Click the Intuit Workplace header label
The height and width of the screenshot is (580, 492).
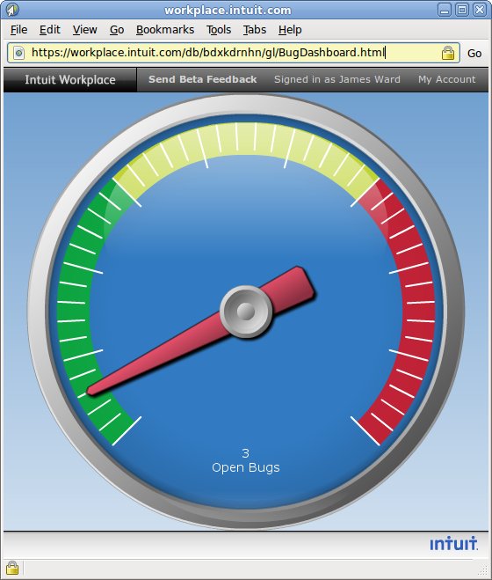pos(70,79)
